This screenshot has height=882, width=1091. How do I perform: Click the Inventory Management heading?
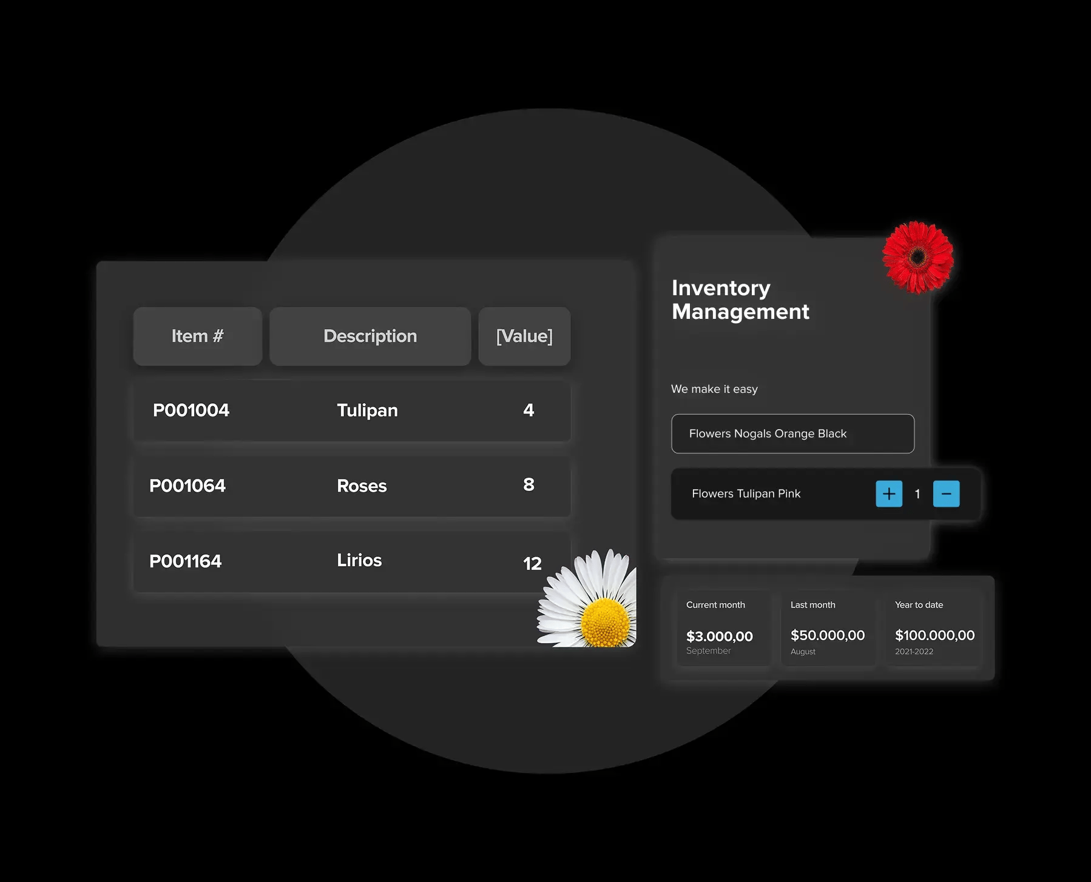(x=740, y=299)
